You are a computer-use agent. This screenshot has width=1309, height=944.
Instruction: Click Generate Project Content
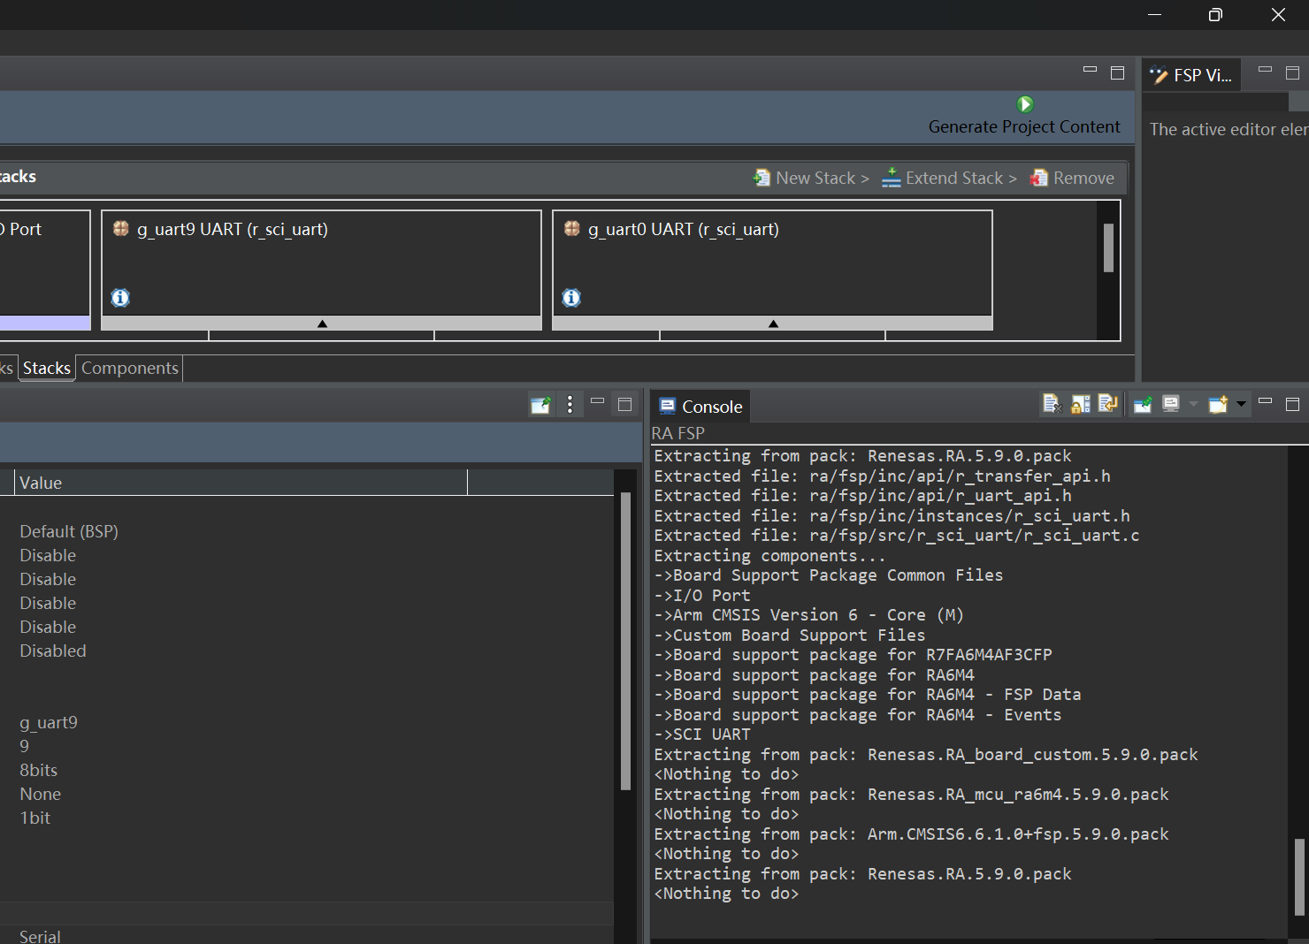pyautogui.click(x=1024, y=116)
